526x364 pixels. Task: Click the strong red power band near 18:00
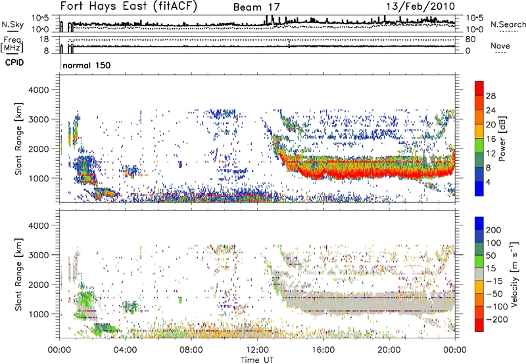click(x=356, y=174)
